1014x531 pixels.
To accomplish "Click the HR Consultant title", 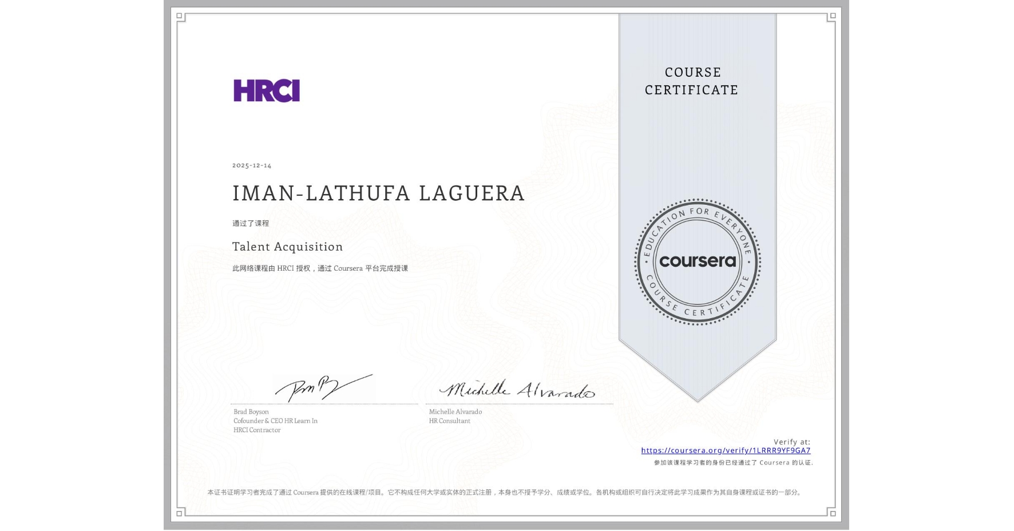I will (450, 421).
